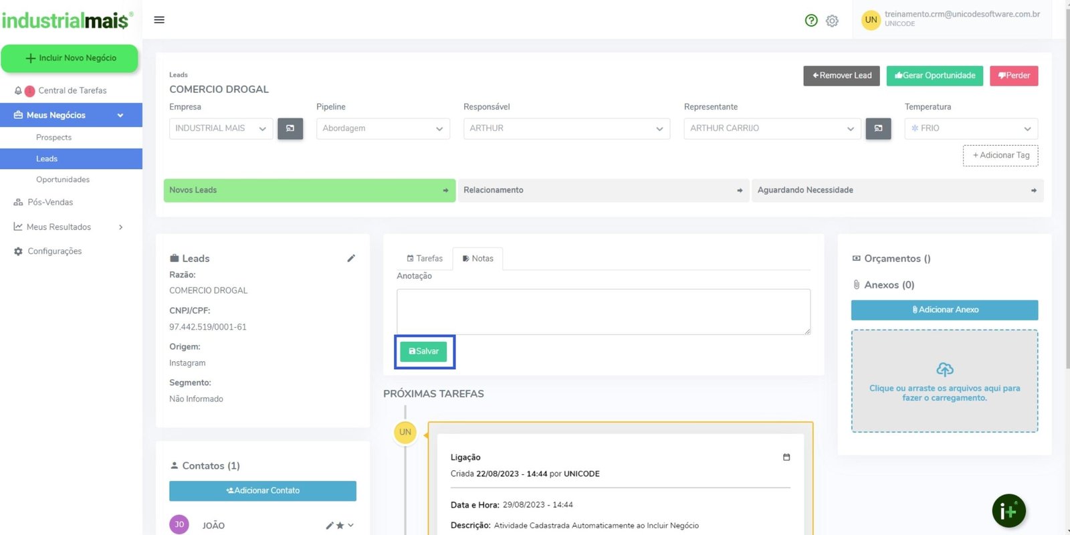This screenshot has width=1070, height=535.
Task: Click the hamburger menu icon
Action: 159,20
